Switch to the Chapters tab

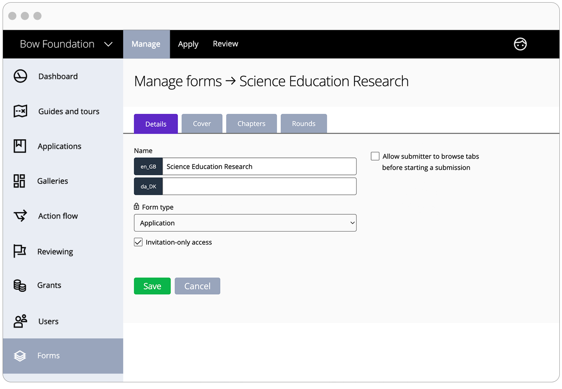(x=251, y=124)
